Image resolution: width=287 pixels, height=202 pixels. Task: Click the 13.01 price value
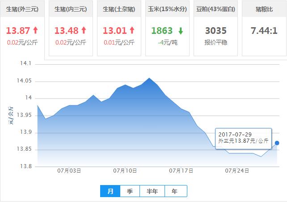point(114,30)
